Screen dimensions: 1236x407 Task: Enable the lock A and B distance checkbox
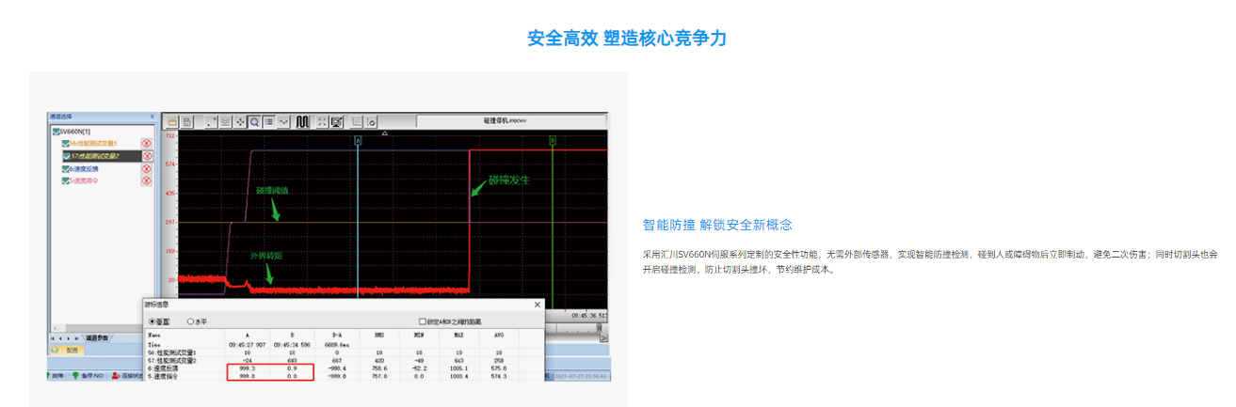(x=423, y=321)
